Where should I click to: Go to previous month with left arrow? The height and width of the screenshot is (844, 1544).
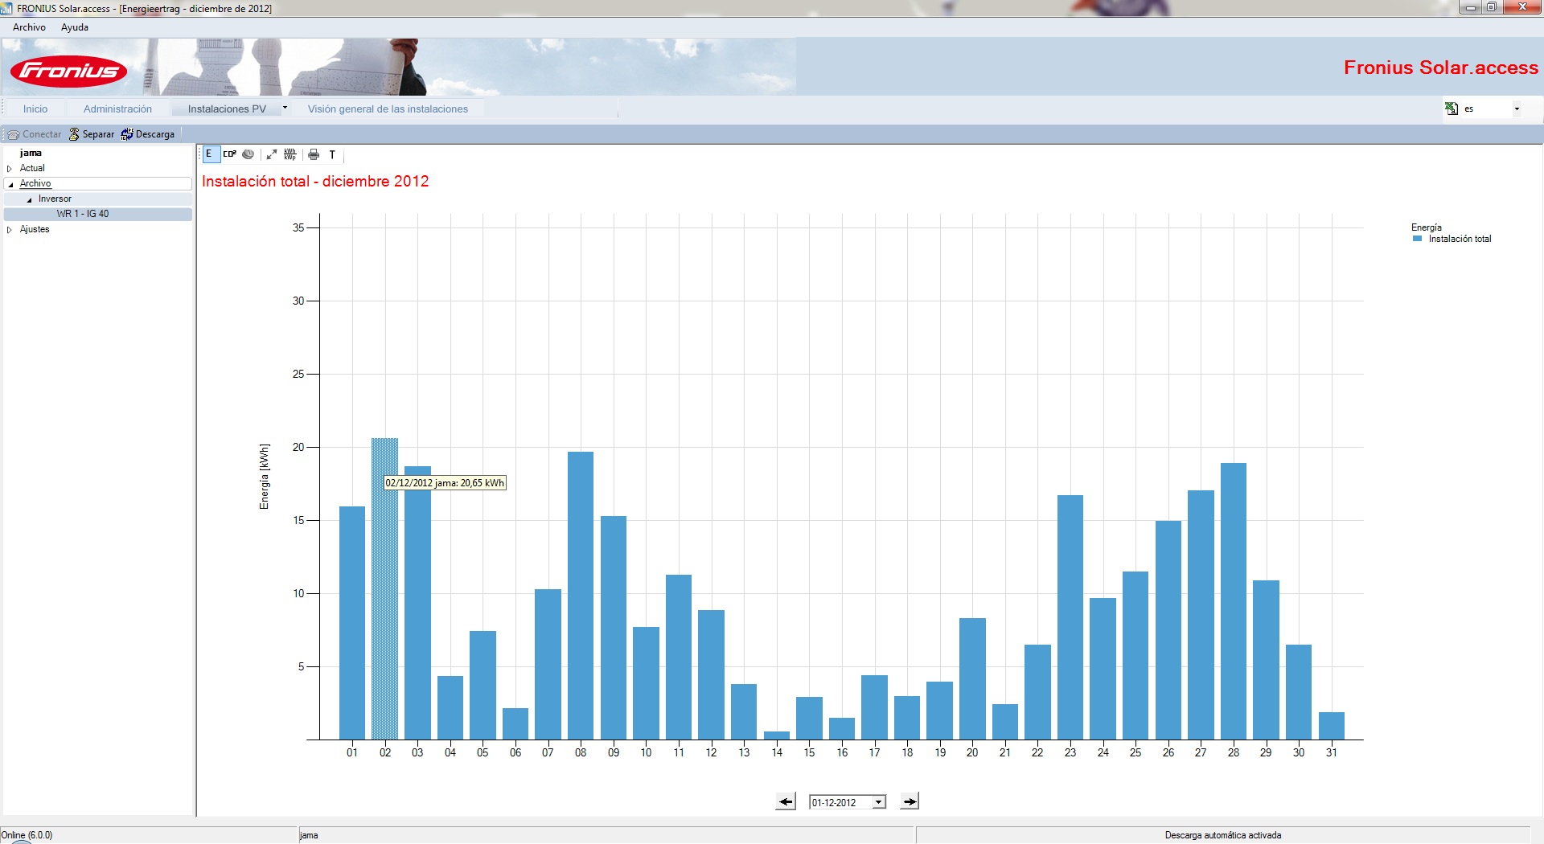[x=786, y=801]
